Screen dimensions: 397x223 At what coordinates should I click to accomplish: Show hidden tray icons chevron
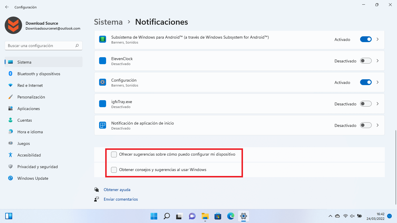tap(330, 216)
